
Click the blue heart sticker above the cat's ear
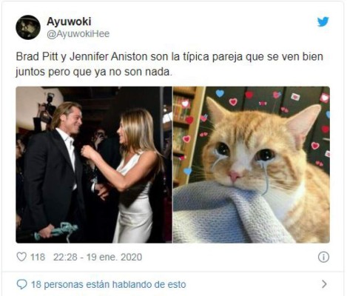coord(220,93)
